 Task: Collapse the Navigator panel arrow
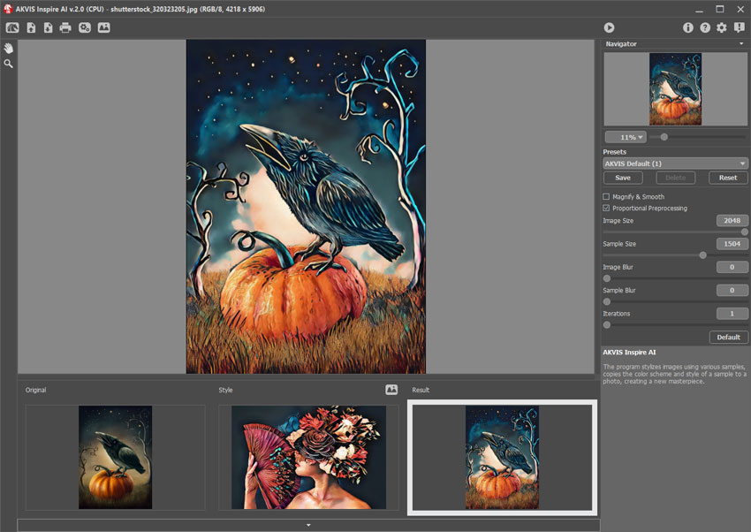coord(741,43)
